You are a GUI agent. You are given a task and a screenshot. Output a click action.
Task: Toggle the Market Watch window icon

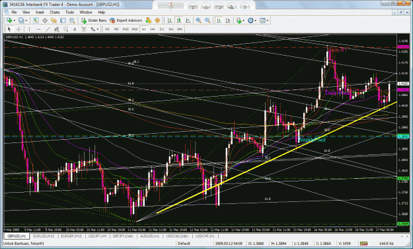point(36,21)
